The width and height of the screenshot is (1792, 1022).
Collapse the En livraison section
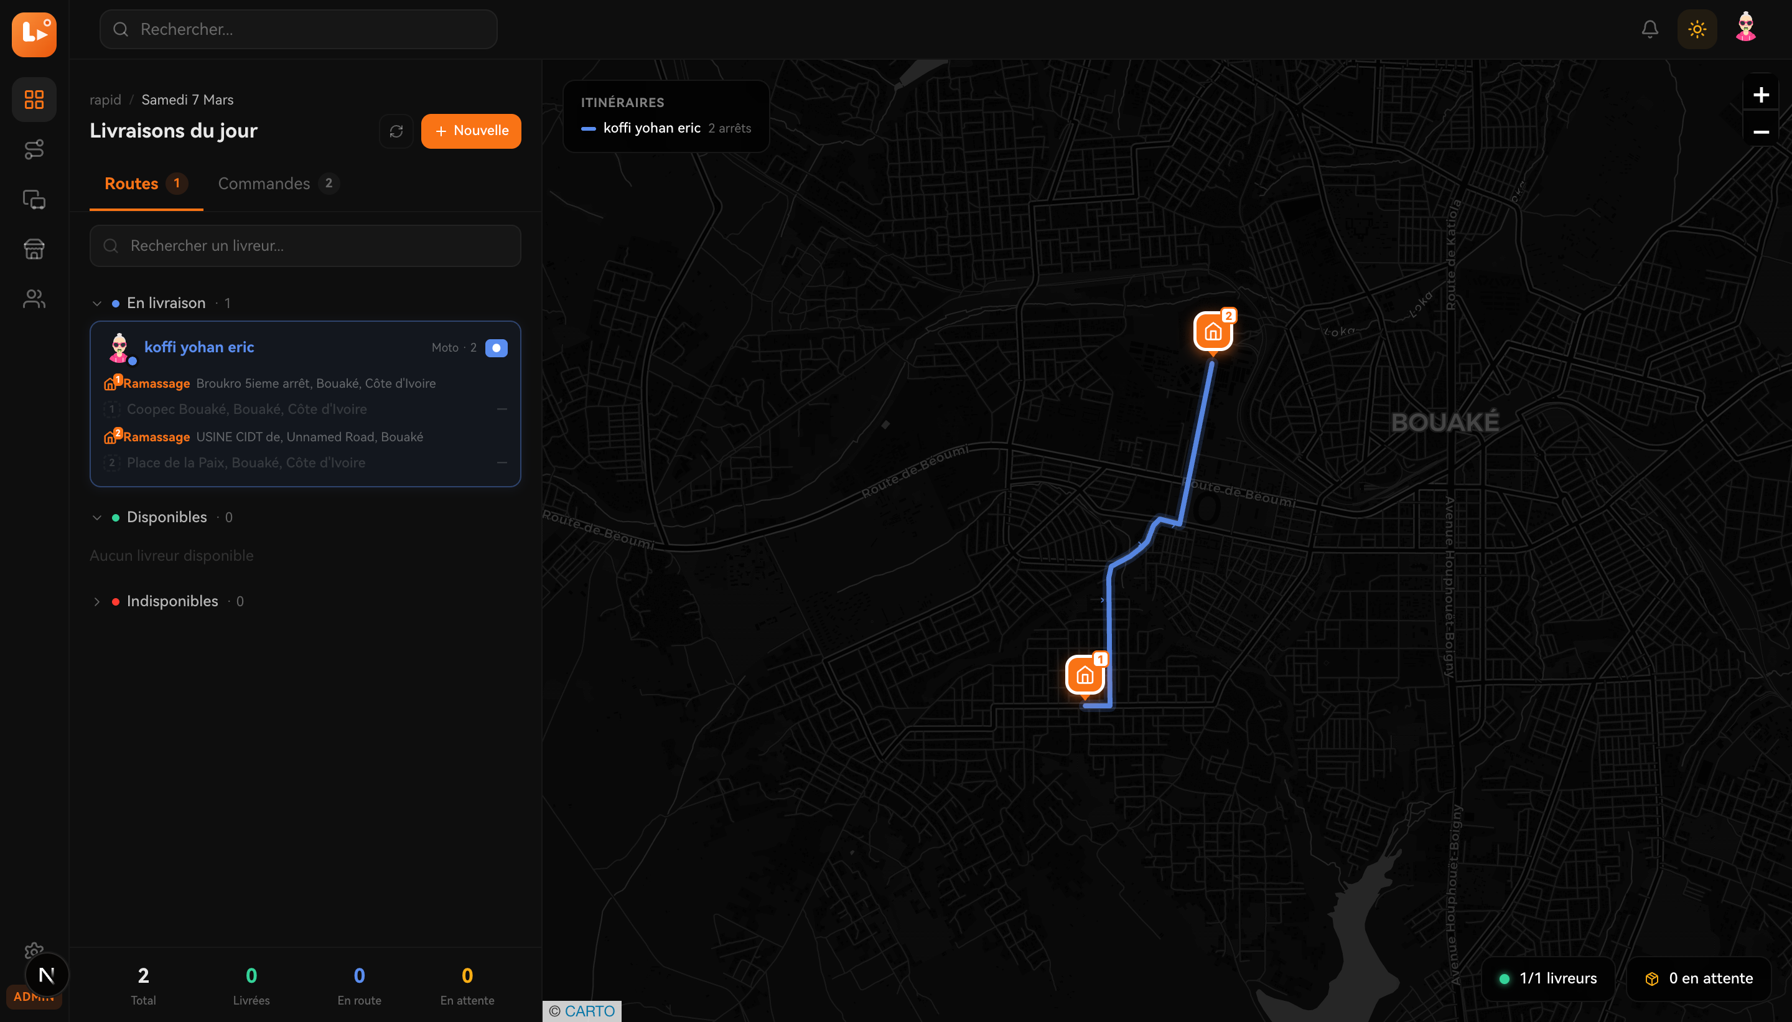[x=97, y=303]
